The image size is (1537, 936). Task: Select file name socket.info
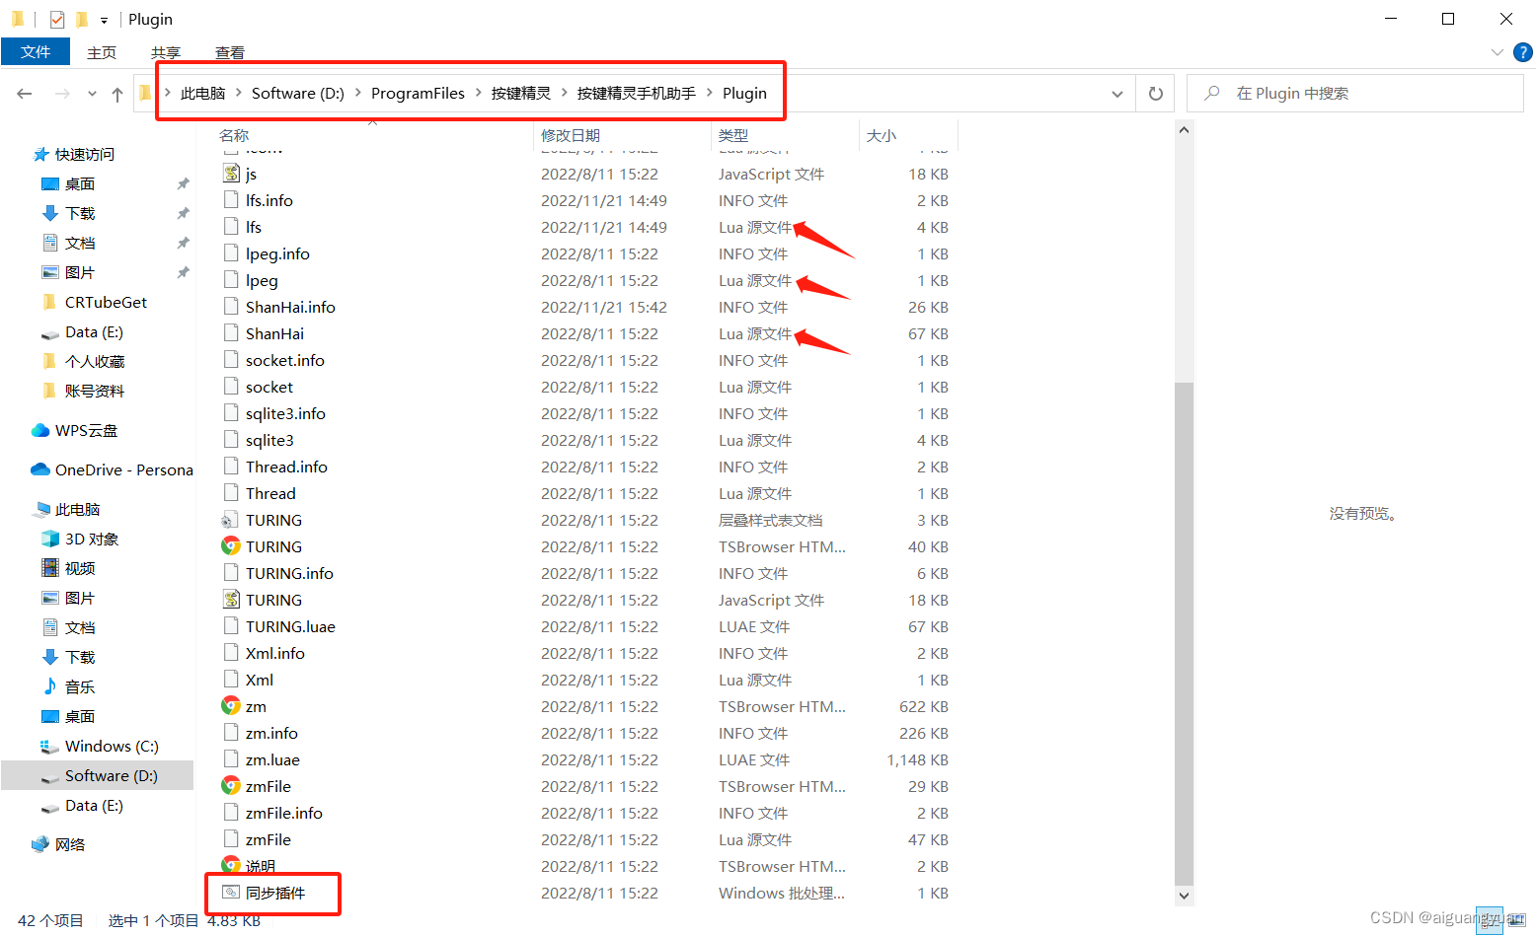pyautogui.click(x=285, y=360)
